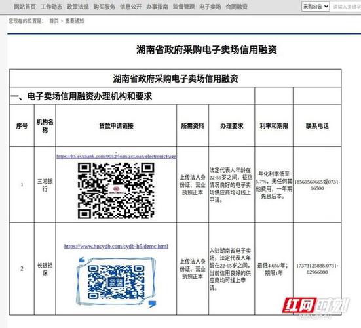Screen dimensions: 361x328
Task: Go to 首页 in the breadcrumb
Action: tap(54, 21)
